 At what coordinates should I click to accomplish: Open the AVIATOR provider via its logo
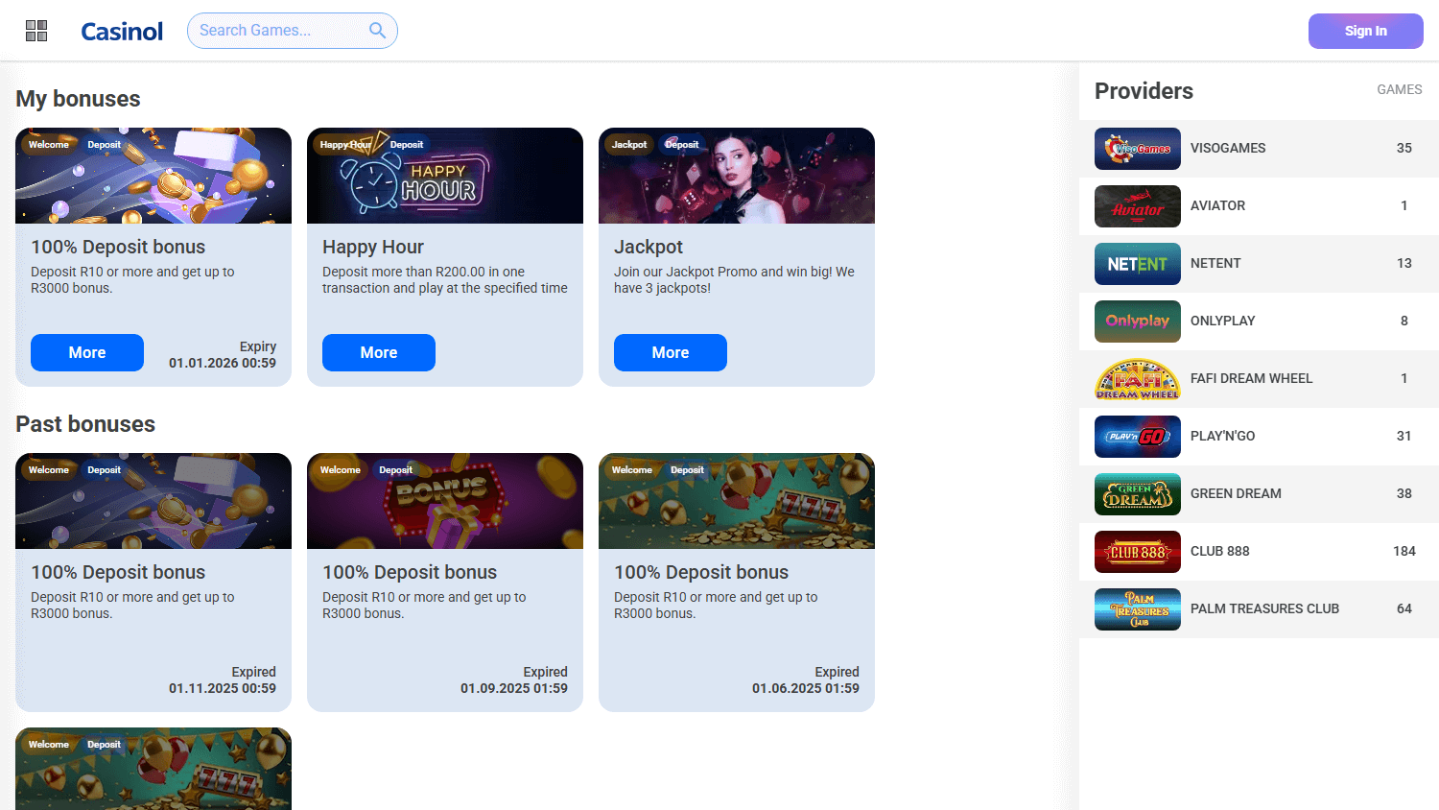[x=1137, y=205]
